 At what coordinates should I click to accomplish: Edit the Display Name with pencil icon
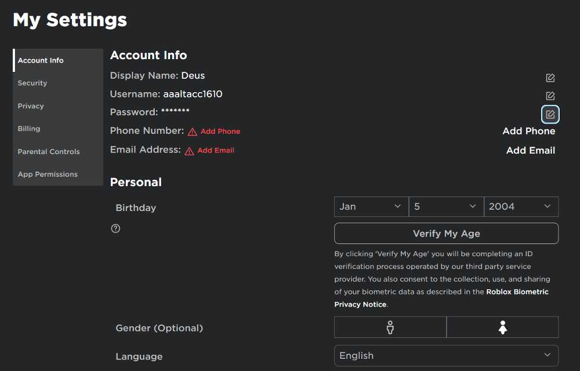(550, 78)
